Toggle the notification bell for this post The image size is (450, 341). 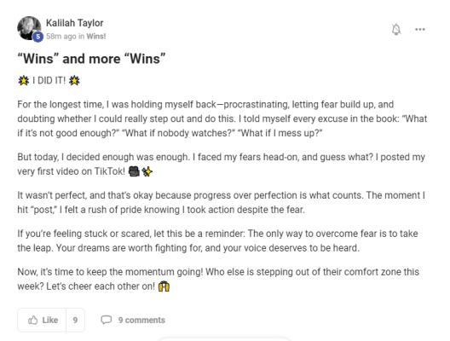(396, 29)
